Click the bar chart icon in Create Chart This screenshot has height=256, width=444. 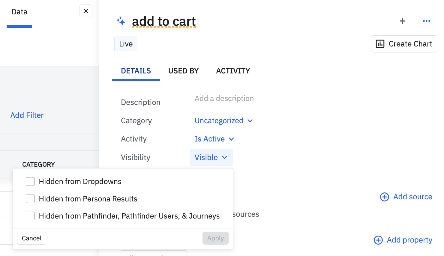coord(380,44)
